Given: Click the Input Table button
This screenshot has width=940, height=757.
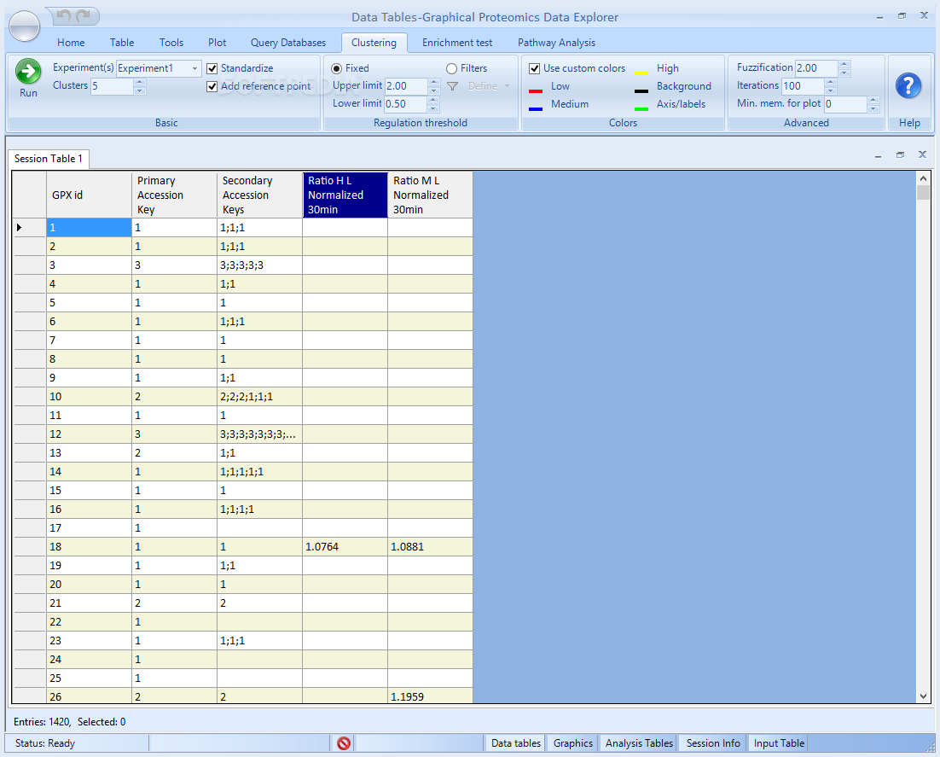Looking at the screenshot, I should 779,743.
